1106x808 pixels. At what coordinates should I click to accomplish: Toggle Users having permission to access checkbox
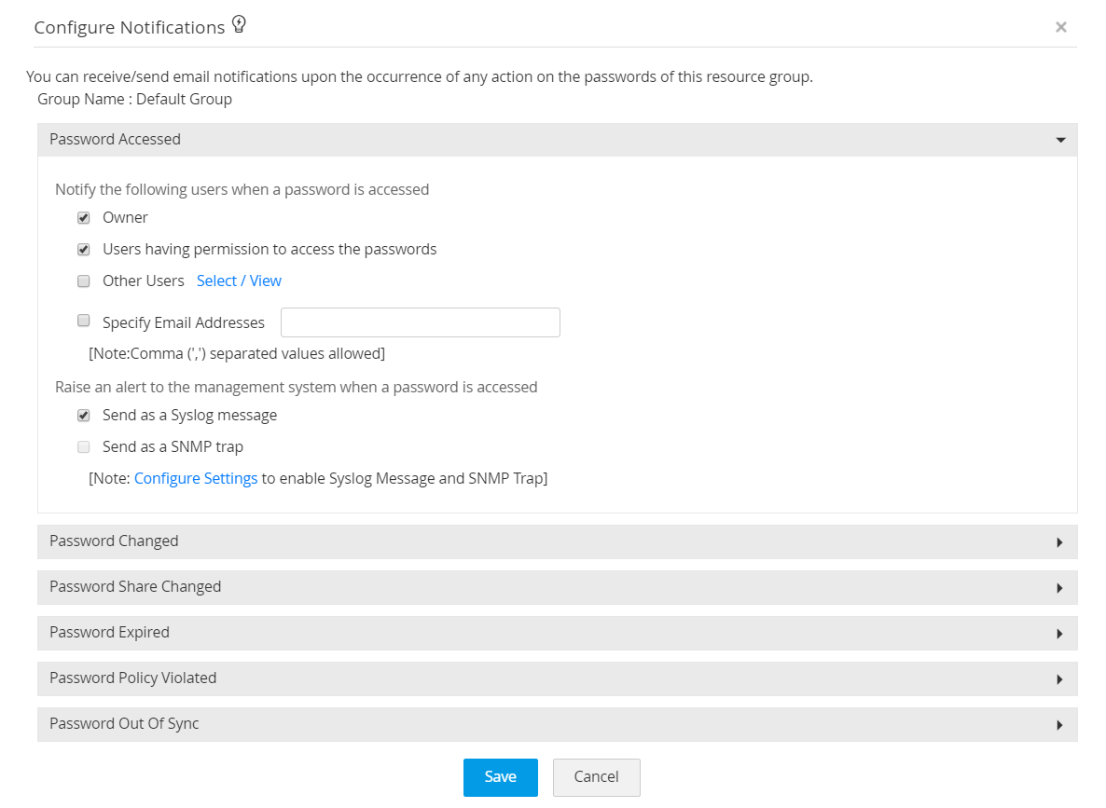click(84, 250)
